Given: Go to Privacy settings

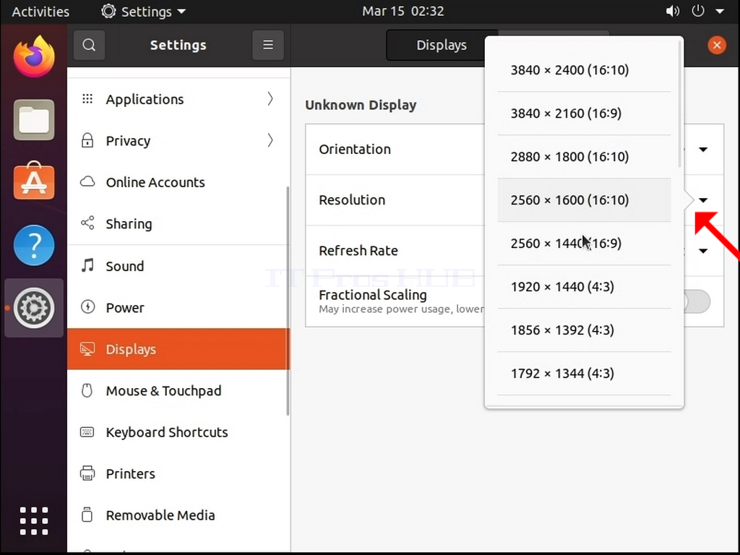Looking at the screenshot, I should click(178, 141).
